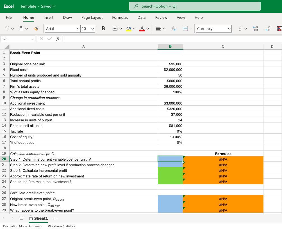Image resolution: width=282 pixels, height=229 pixels.
Task: Toggle Bold formatting
Action: click(103, 29)
